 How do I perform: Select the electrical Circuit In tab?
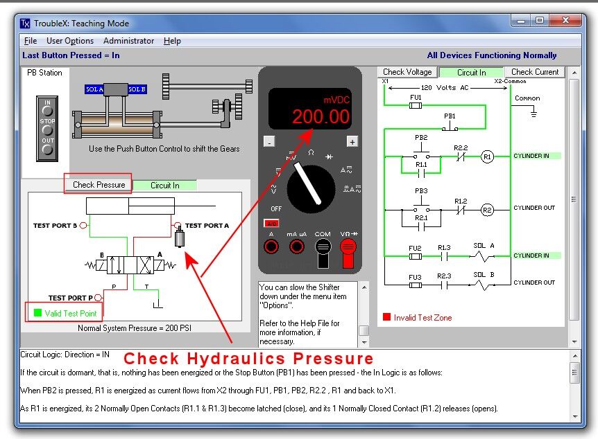[471, 72]
